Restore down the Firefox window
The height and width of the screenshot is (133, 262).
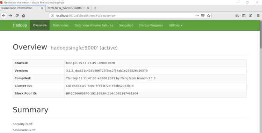click(247, 2)
